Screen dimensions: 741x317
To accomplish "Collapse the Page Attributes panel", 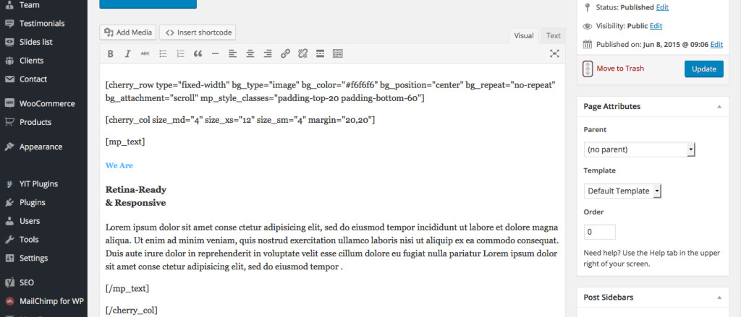I will 719,106.
